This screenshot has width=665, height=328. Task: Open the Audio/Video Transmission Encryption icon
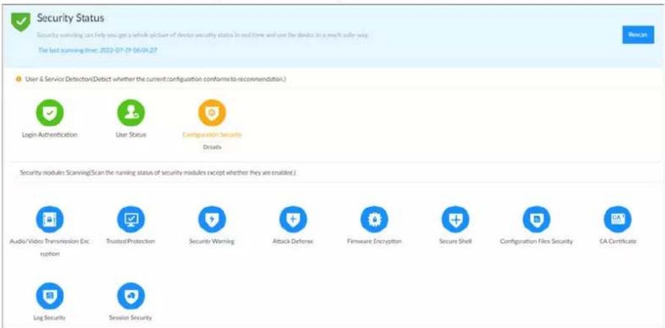coord(50,219)
